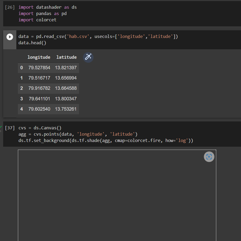Click the latitude value 13.753261
The width and height of the screenshot is (241, 241).
coord(66,109)
